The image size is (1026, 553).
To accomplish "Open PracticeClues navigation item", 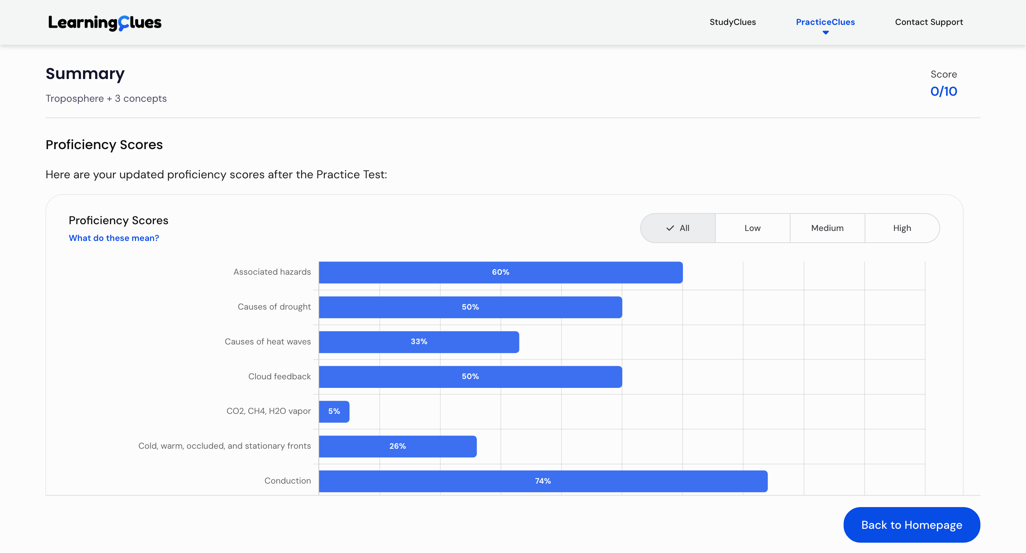I will (825, 22).
